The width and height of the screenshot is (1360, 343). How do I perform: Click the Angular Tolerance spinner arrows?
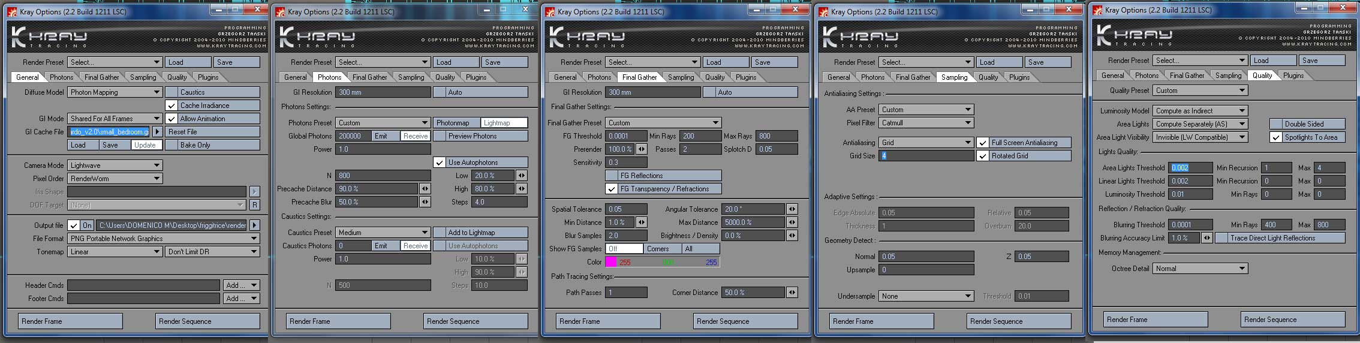(x=792, y=209)
